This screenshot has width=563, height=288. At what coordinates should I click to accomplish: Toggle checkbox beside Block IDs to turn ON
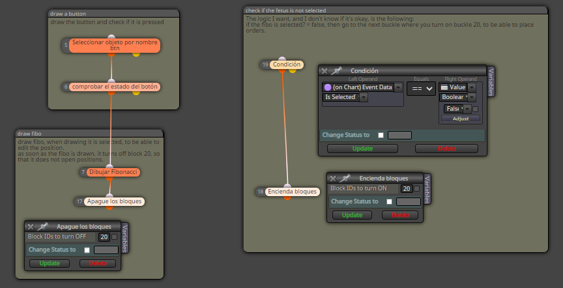[x=416, y=188]
